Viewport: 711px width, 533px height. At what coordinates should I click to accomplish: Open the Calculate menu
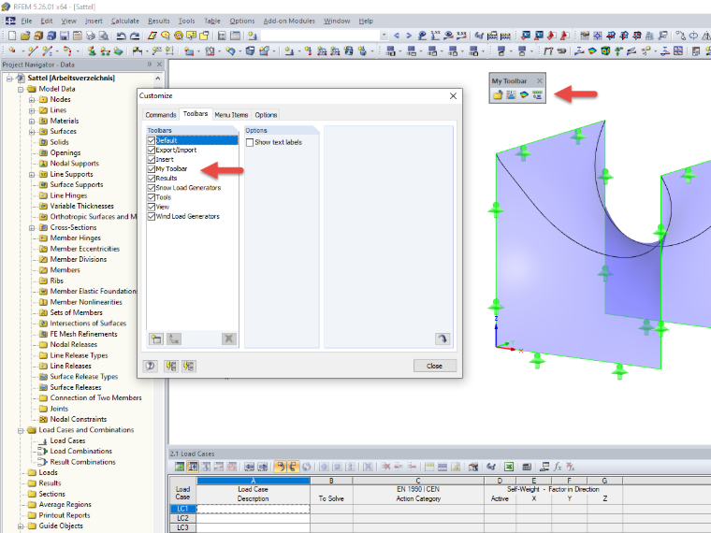pos(125,21)
